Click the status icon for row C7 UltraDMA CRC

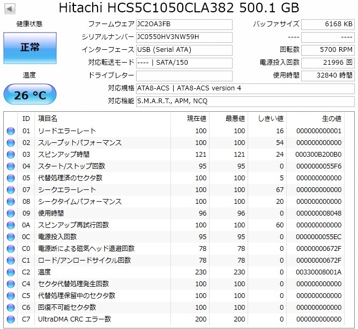[11, 319]
